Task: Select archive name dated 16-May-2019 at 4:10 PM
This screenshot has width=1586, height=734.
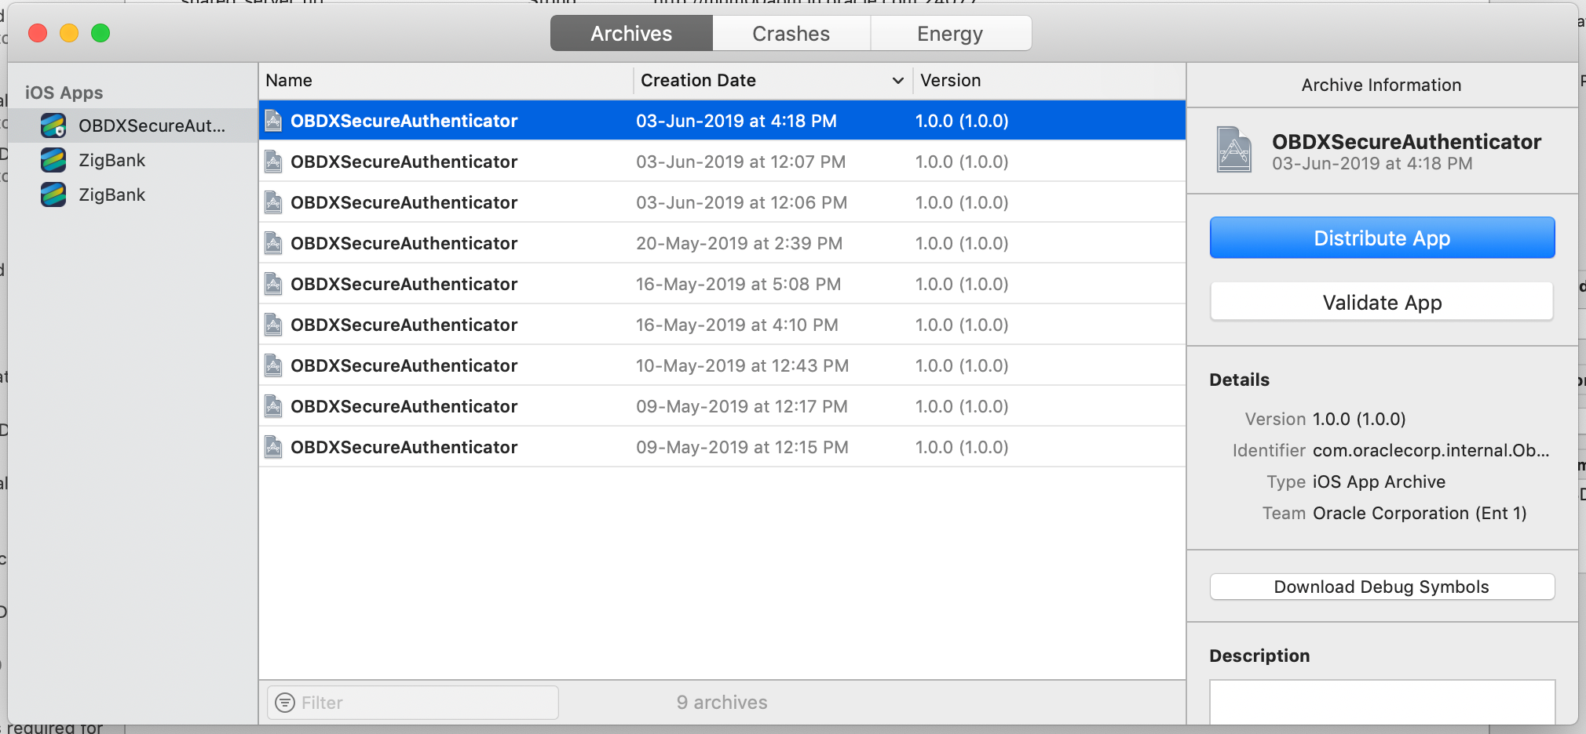Action: [404, 325]
